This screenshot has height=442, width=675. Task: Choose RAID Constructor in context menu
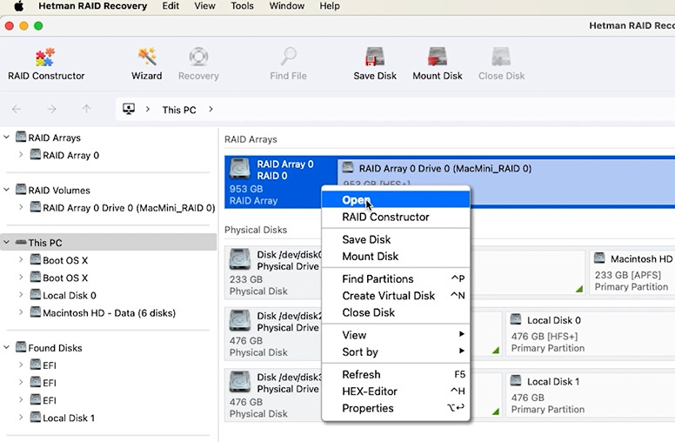(396, 217)
